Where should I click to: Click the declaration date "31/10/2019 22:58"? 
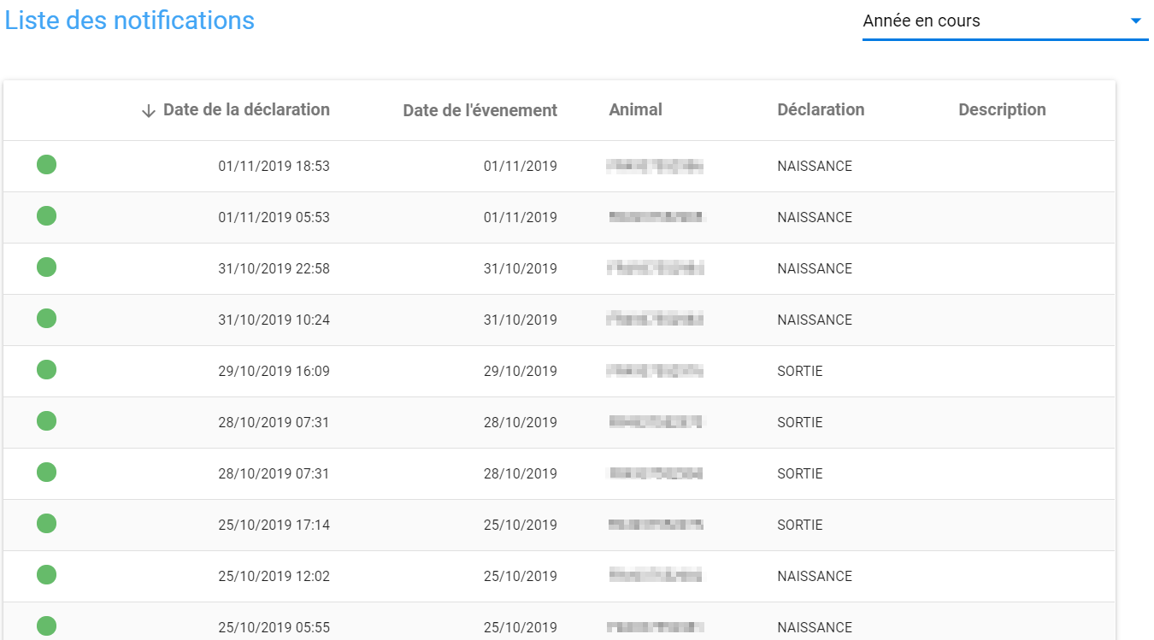click(x=274, y=269)
